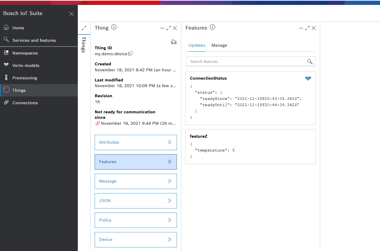Open Vorto models in sidebar
Viewport: 380px width, 251px height.
pyautogui.click(x=39, y=65)
